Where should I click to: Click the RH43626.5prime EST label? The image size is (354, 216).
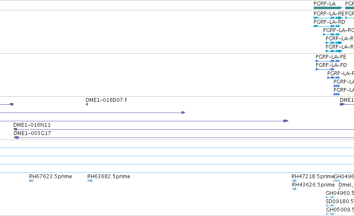tap(313, 185)
